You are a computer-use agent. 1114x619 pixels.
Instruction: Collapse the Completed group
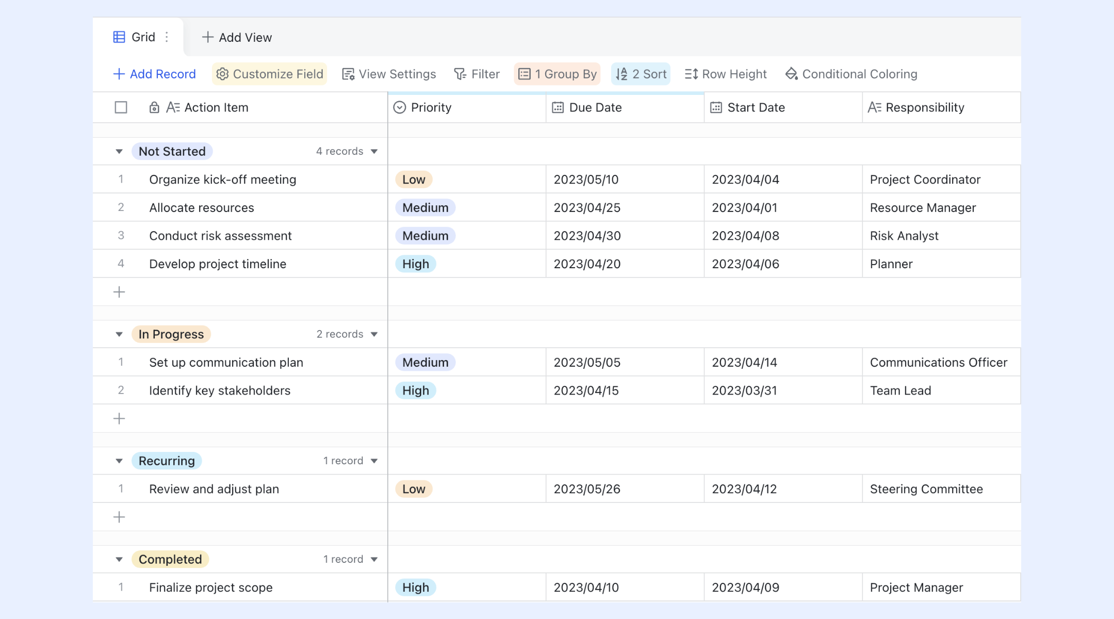click(119, 560)
